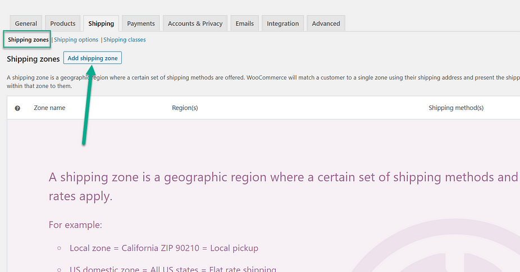
Task: Click the Zone name column header
Action: tap(49, 108)
